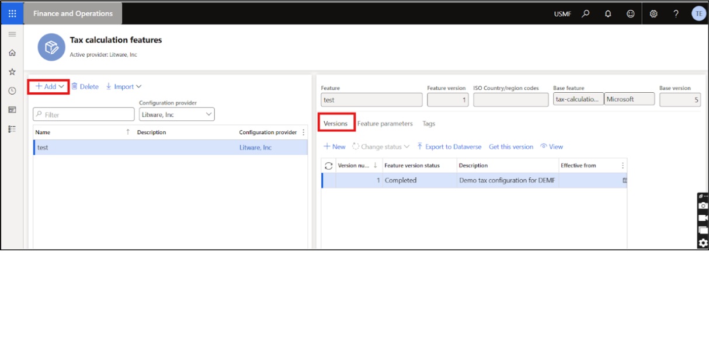Click Get this version
Screen dimensions: 709x339
(x=511, y=146)
